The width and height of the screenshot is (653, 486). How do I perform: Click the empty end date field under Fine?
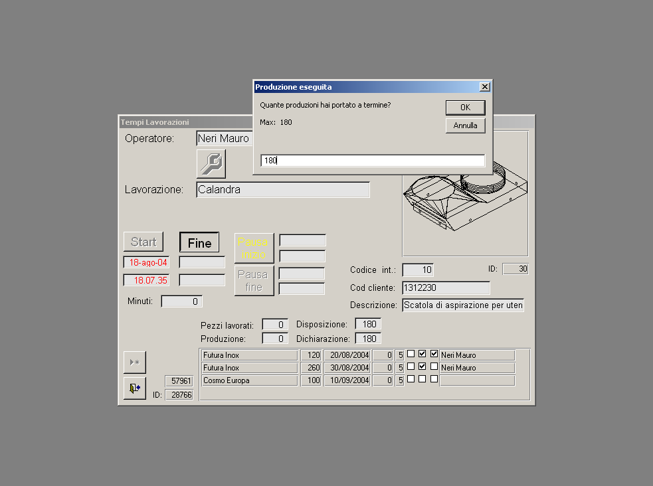coord(202,262)
